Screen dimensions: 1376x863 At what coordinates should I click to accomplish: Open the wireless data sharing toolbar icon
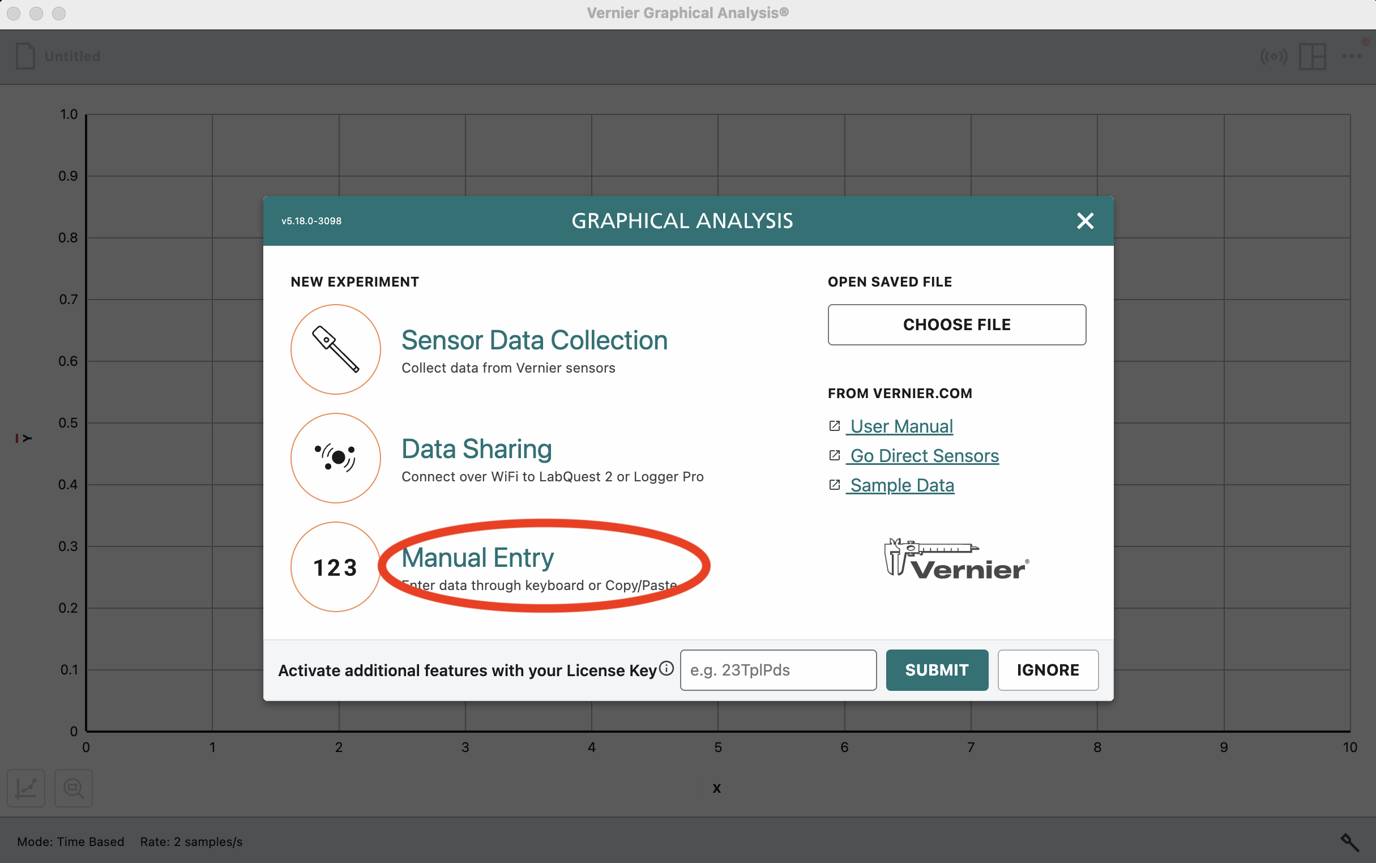pos(1274,57)
